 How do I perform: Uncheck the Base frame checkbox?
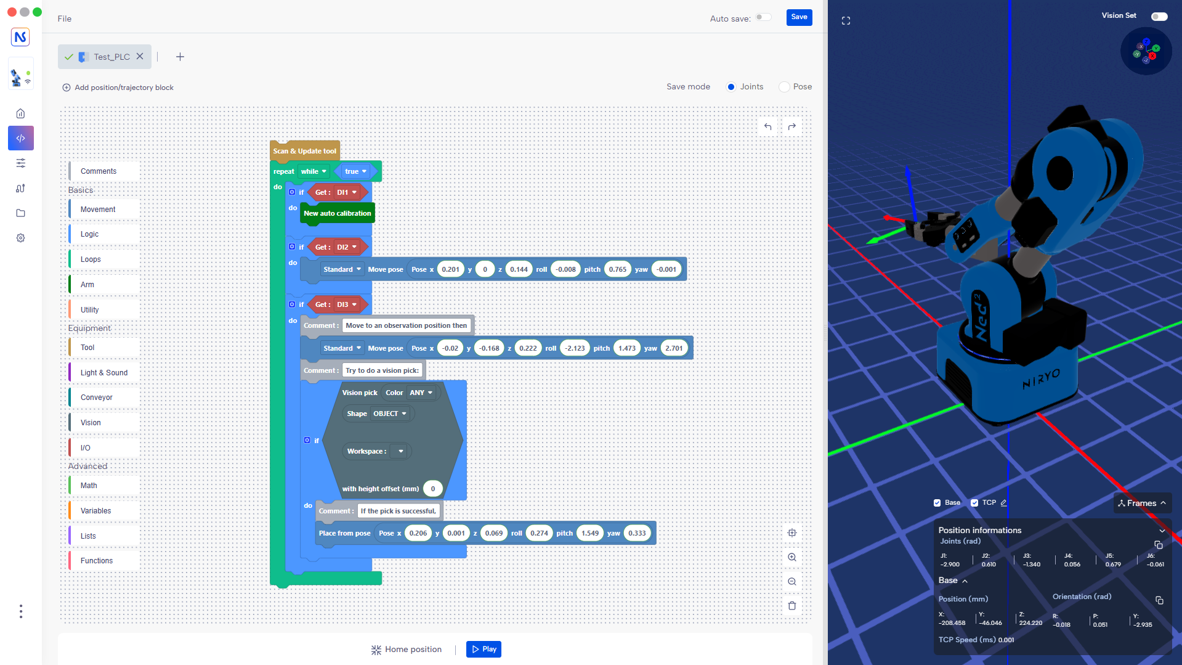(937, 503)
